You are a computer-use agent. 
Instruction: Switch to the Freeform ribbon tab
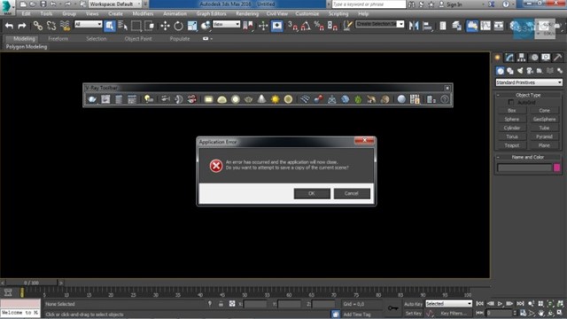[58, 39]
